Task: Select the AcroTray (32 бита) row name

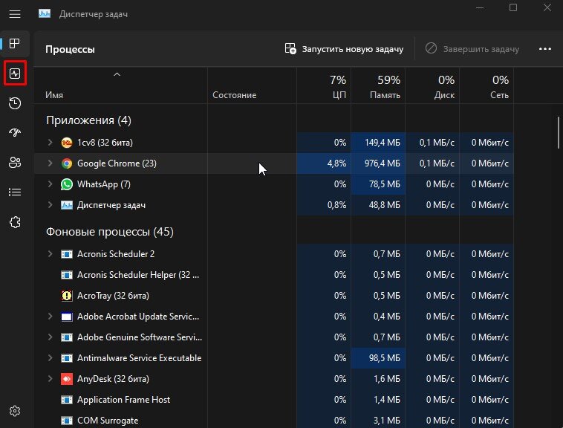Action: tap(113, 296)
